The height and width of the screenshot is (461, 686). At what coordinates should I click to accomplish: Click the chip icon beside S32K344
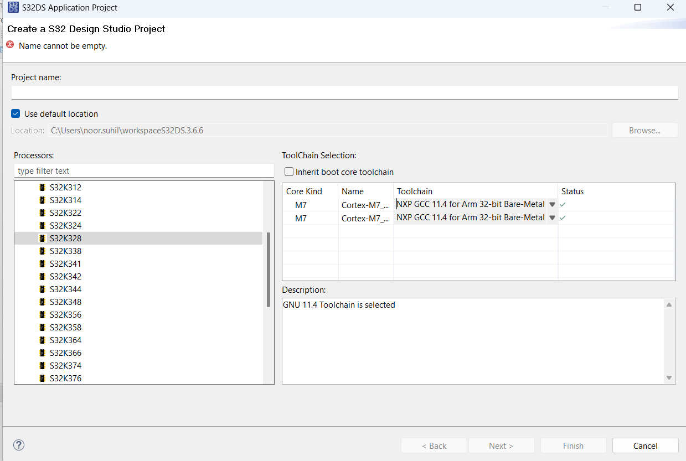pyautogui.click(x=42, y=289)
